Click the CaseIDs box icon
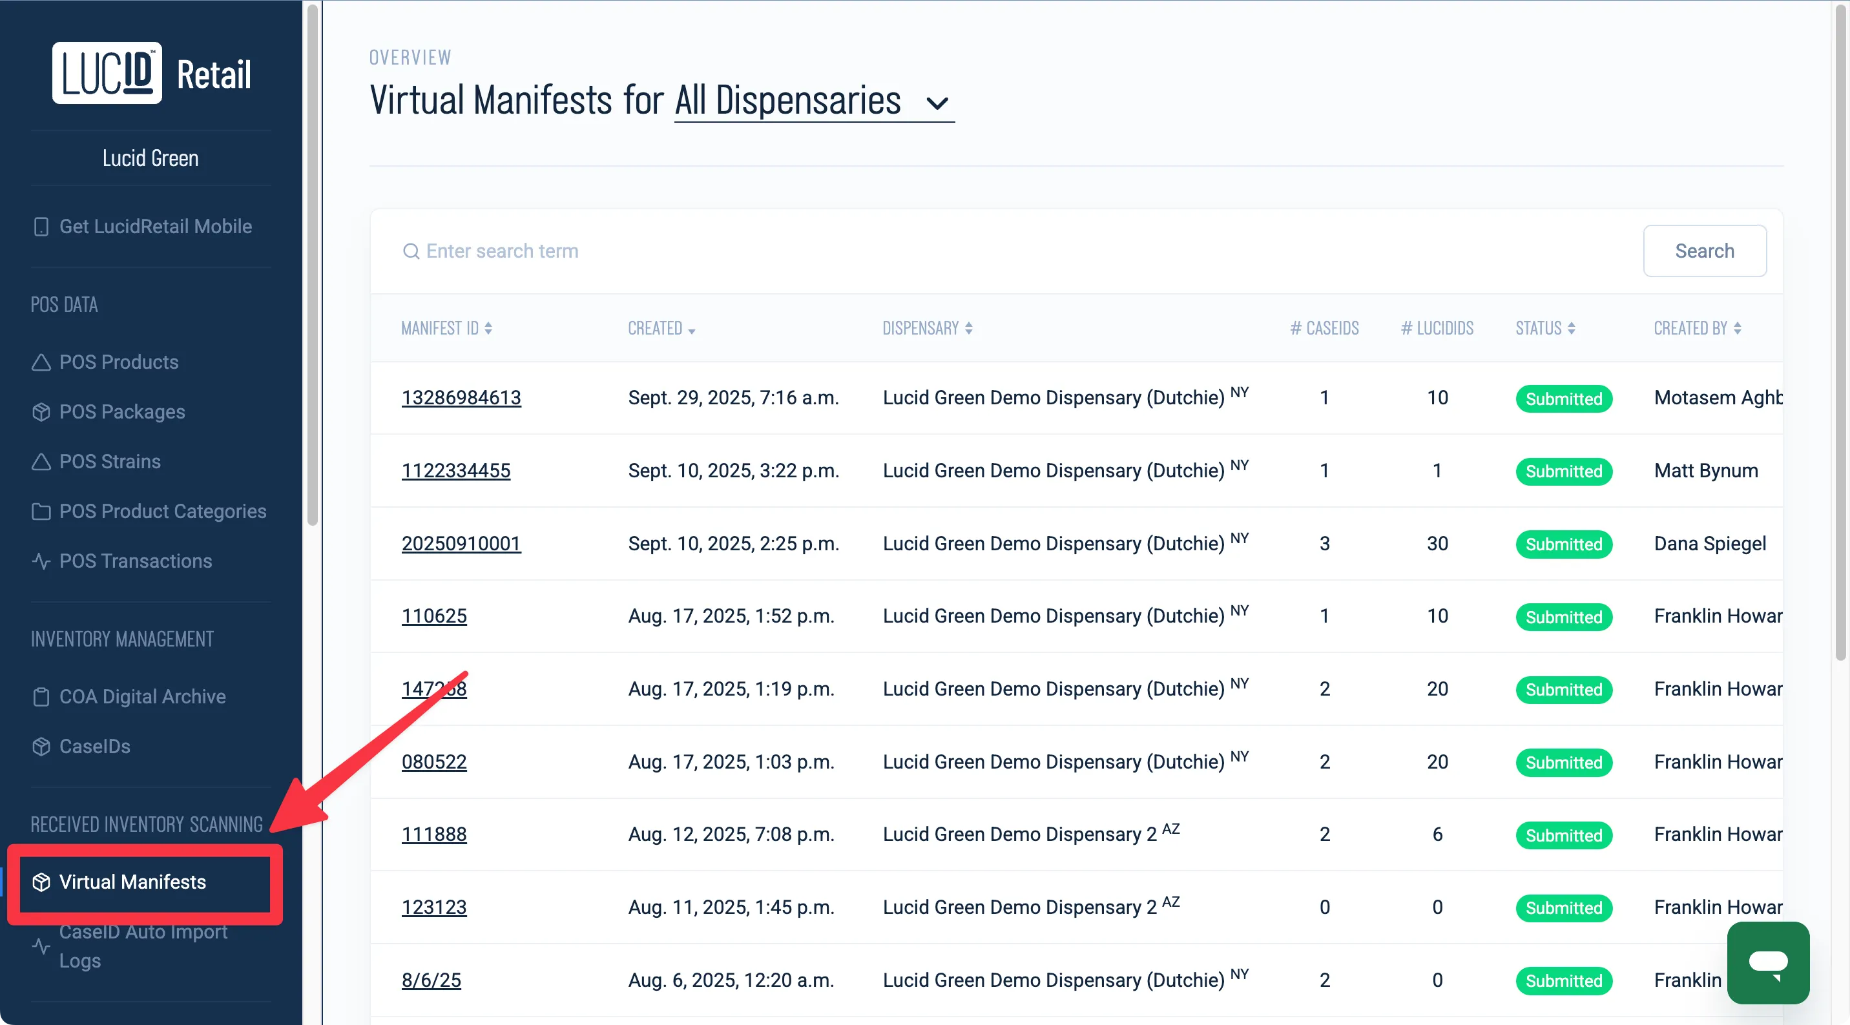Viewport: 1850px width, 1025px height. coord(41,746)
